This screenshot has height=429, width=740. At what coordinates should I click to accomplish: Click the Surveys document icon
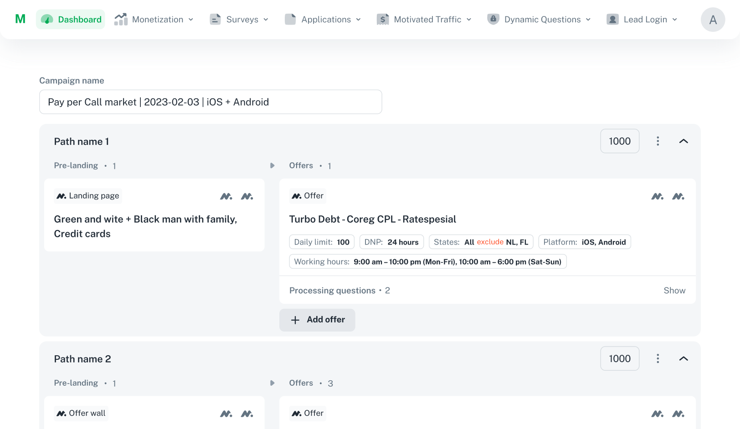click(x=215, y=19)
